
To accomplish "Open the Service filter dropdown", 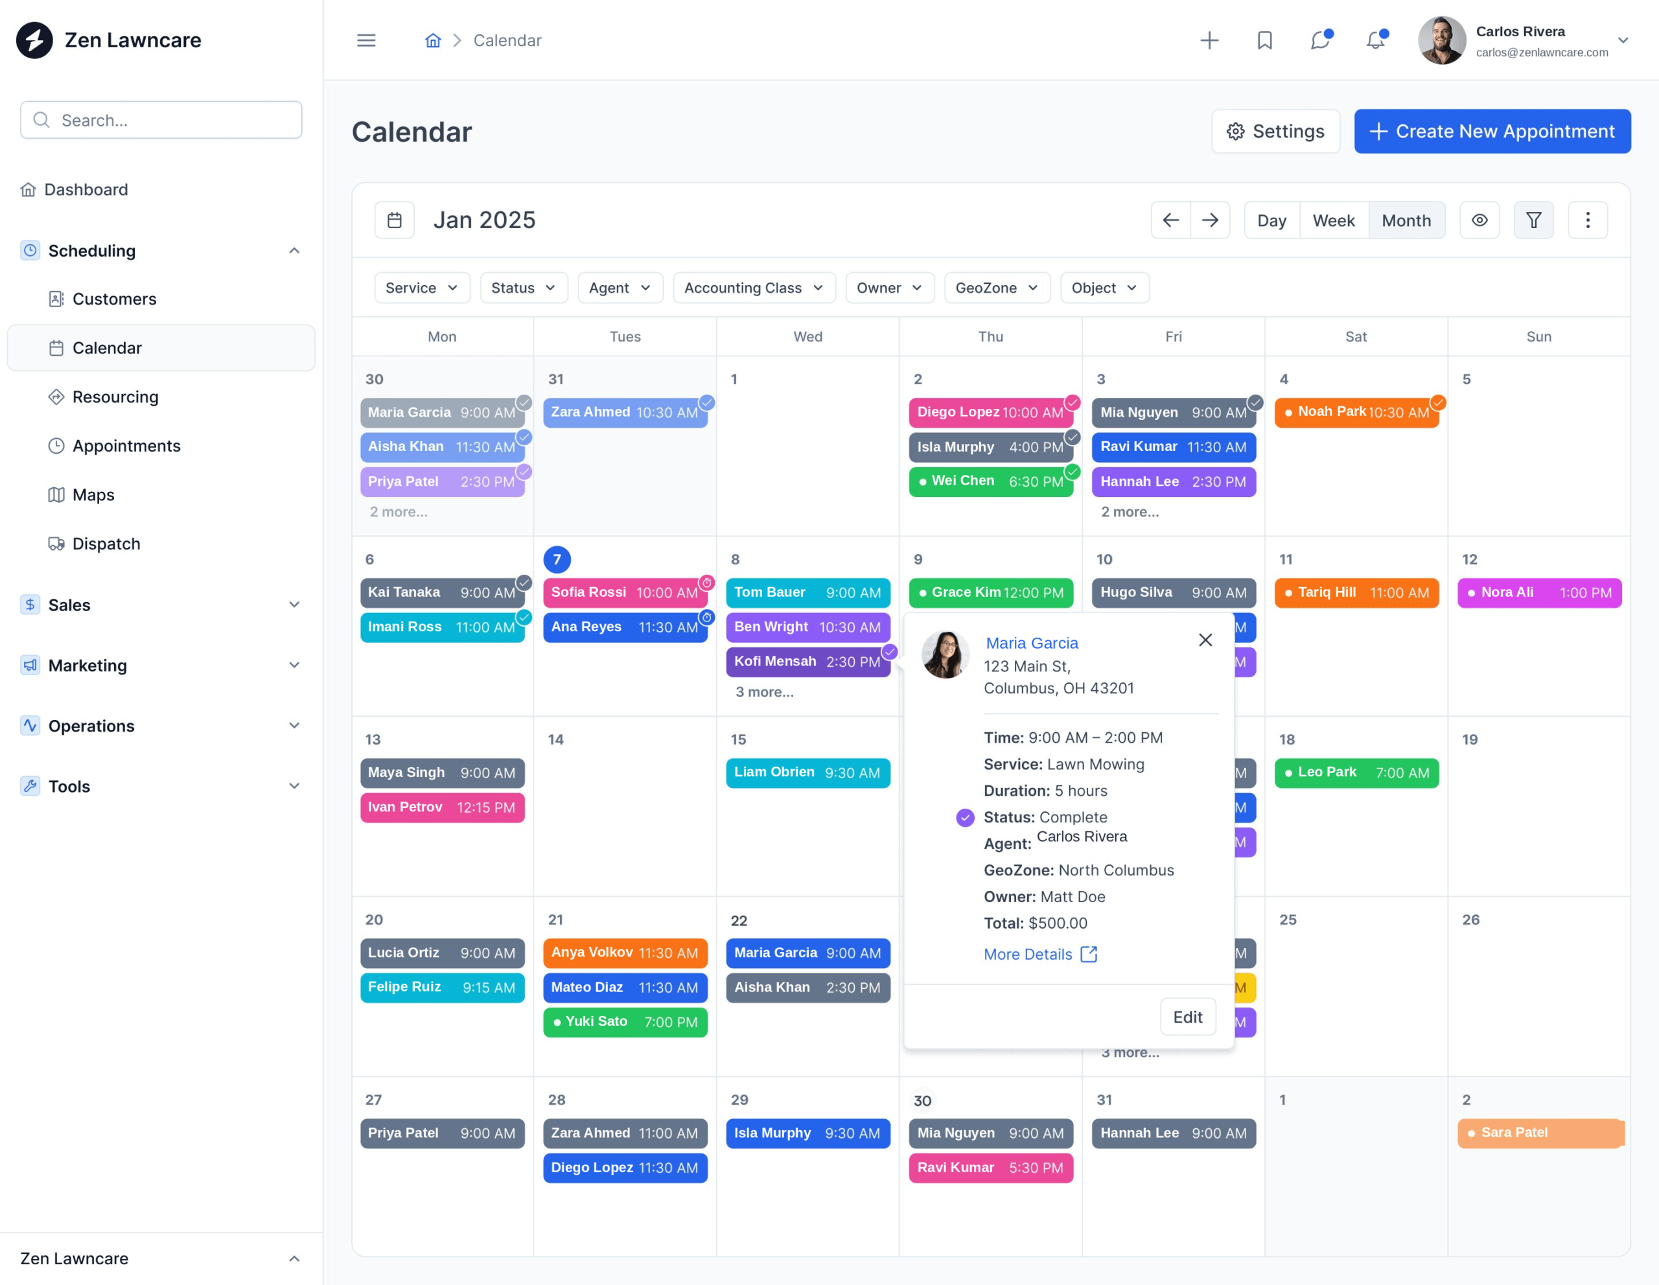I will pyautogui.click(x=422, y=288).
